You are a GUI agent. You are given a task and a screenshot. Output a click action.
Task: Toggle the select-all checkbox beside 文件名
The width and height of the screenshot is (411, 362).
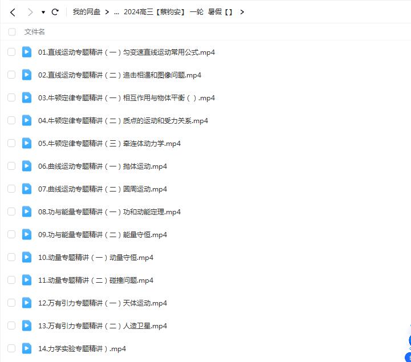click(12, 32)
